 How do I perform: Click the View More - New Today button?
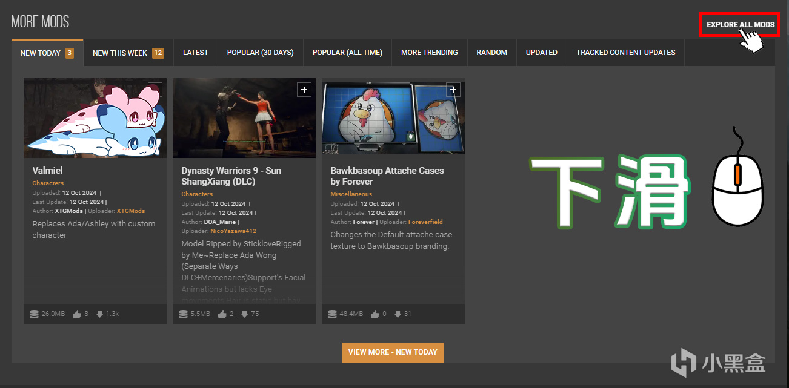[x=393, y=352]
